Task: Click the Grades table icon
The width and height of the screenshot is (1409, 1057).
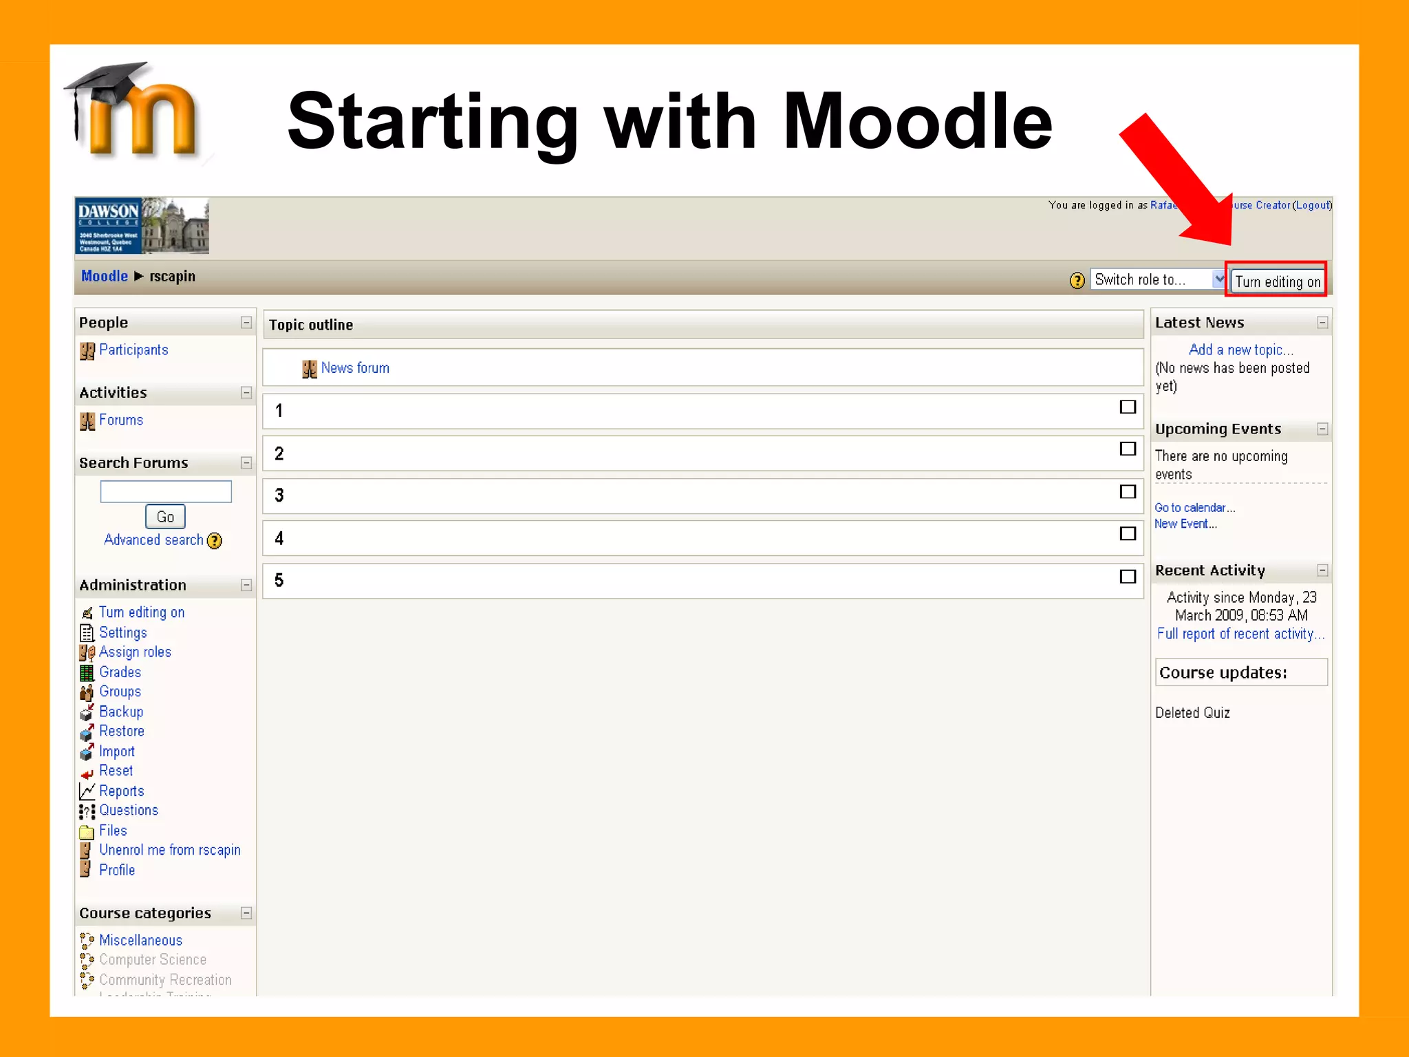Action: click(87, 672)
